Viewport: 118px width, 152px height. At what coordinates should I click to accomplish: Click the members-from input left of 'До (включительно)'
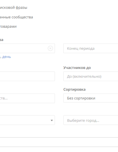pyautogui.click(x=27, y=76)
